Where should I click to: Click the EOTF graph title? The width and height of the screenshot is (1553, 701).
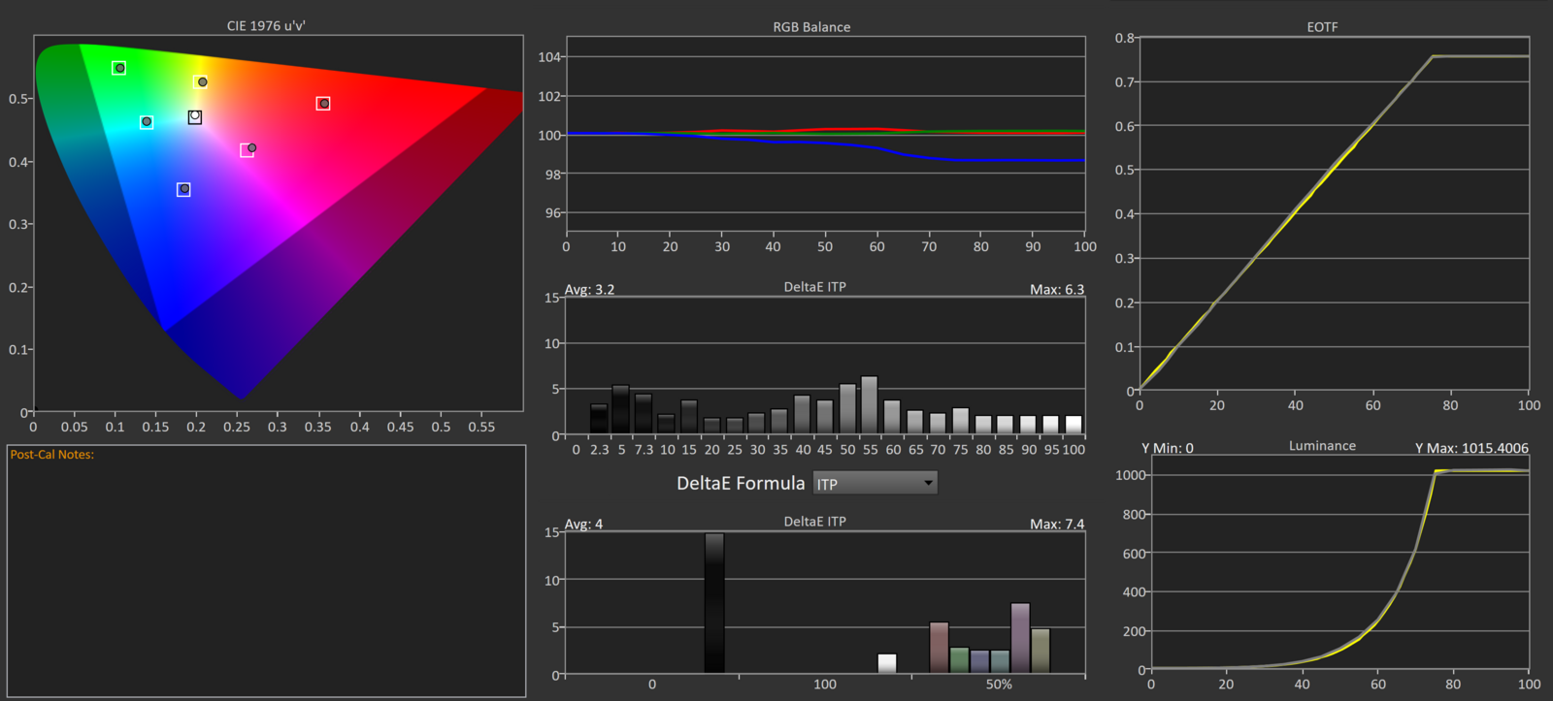click(x=1322, y=27)
